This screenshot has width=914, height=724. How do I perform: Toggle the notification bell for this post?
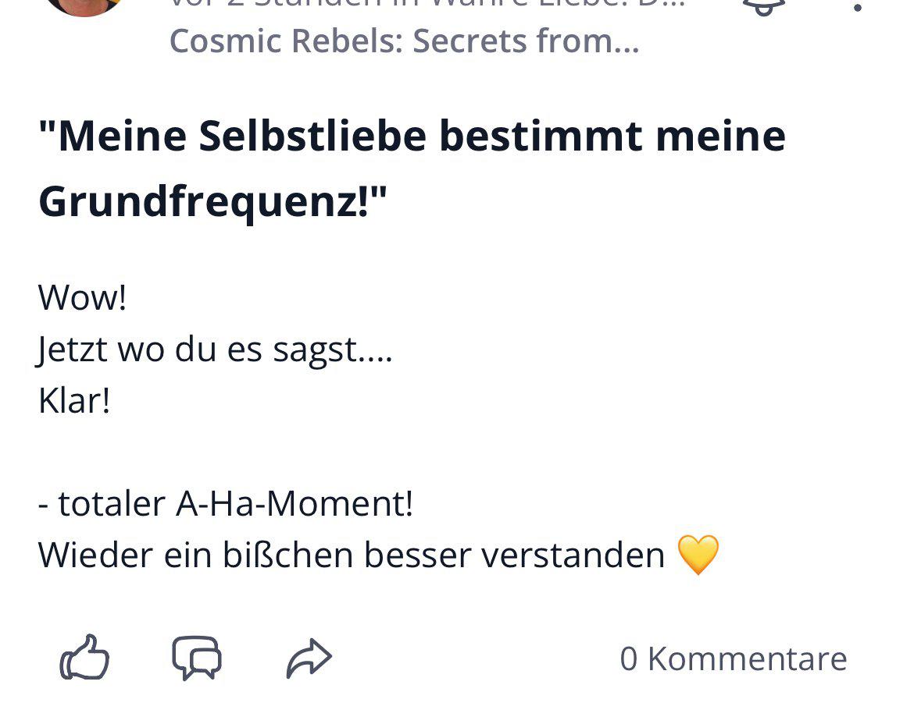point(764,5)
